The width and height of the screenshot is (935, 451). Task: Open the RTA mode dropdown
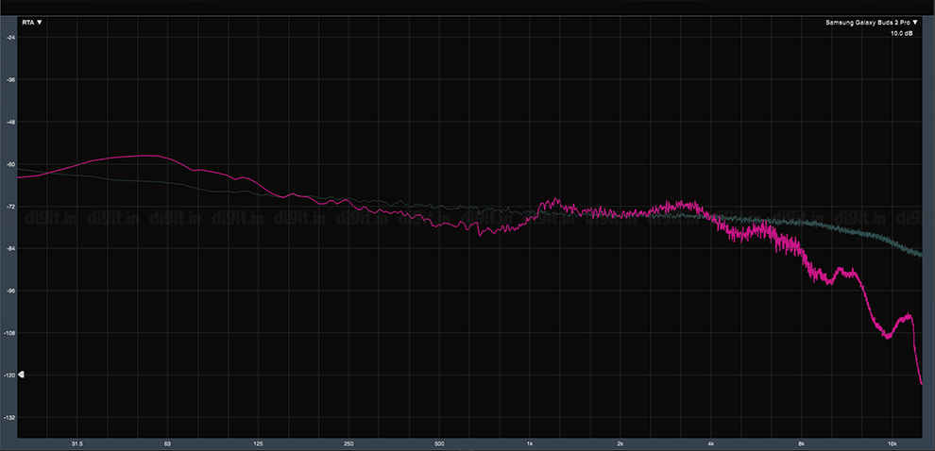click(32, 23)
